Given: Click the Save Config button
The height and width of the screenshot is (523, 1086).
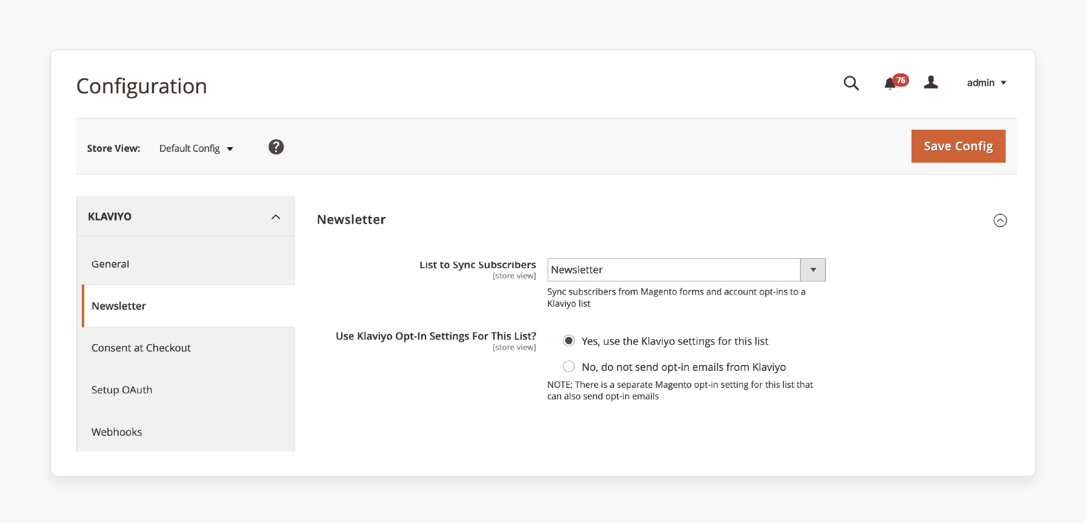Looking at the screenshot, I should [958, 146].
